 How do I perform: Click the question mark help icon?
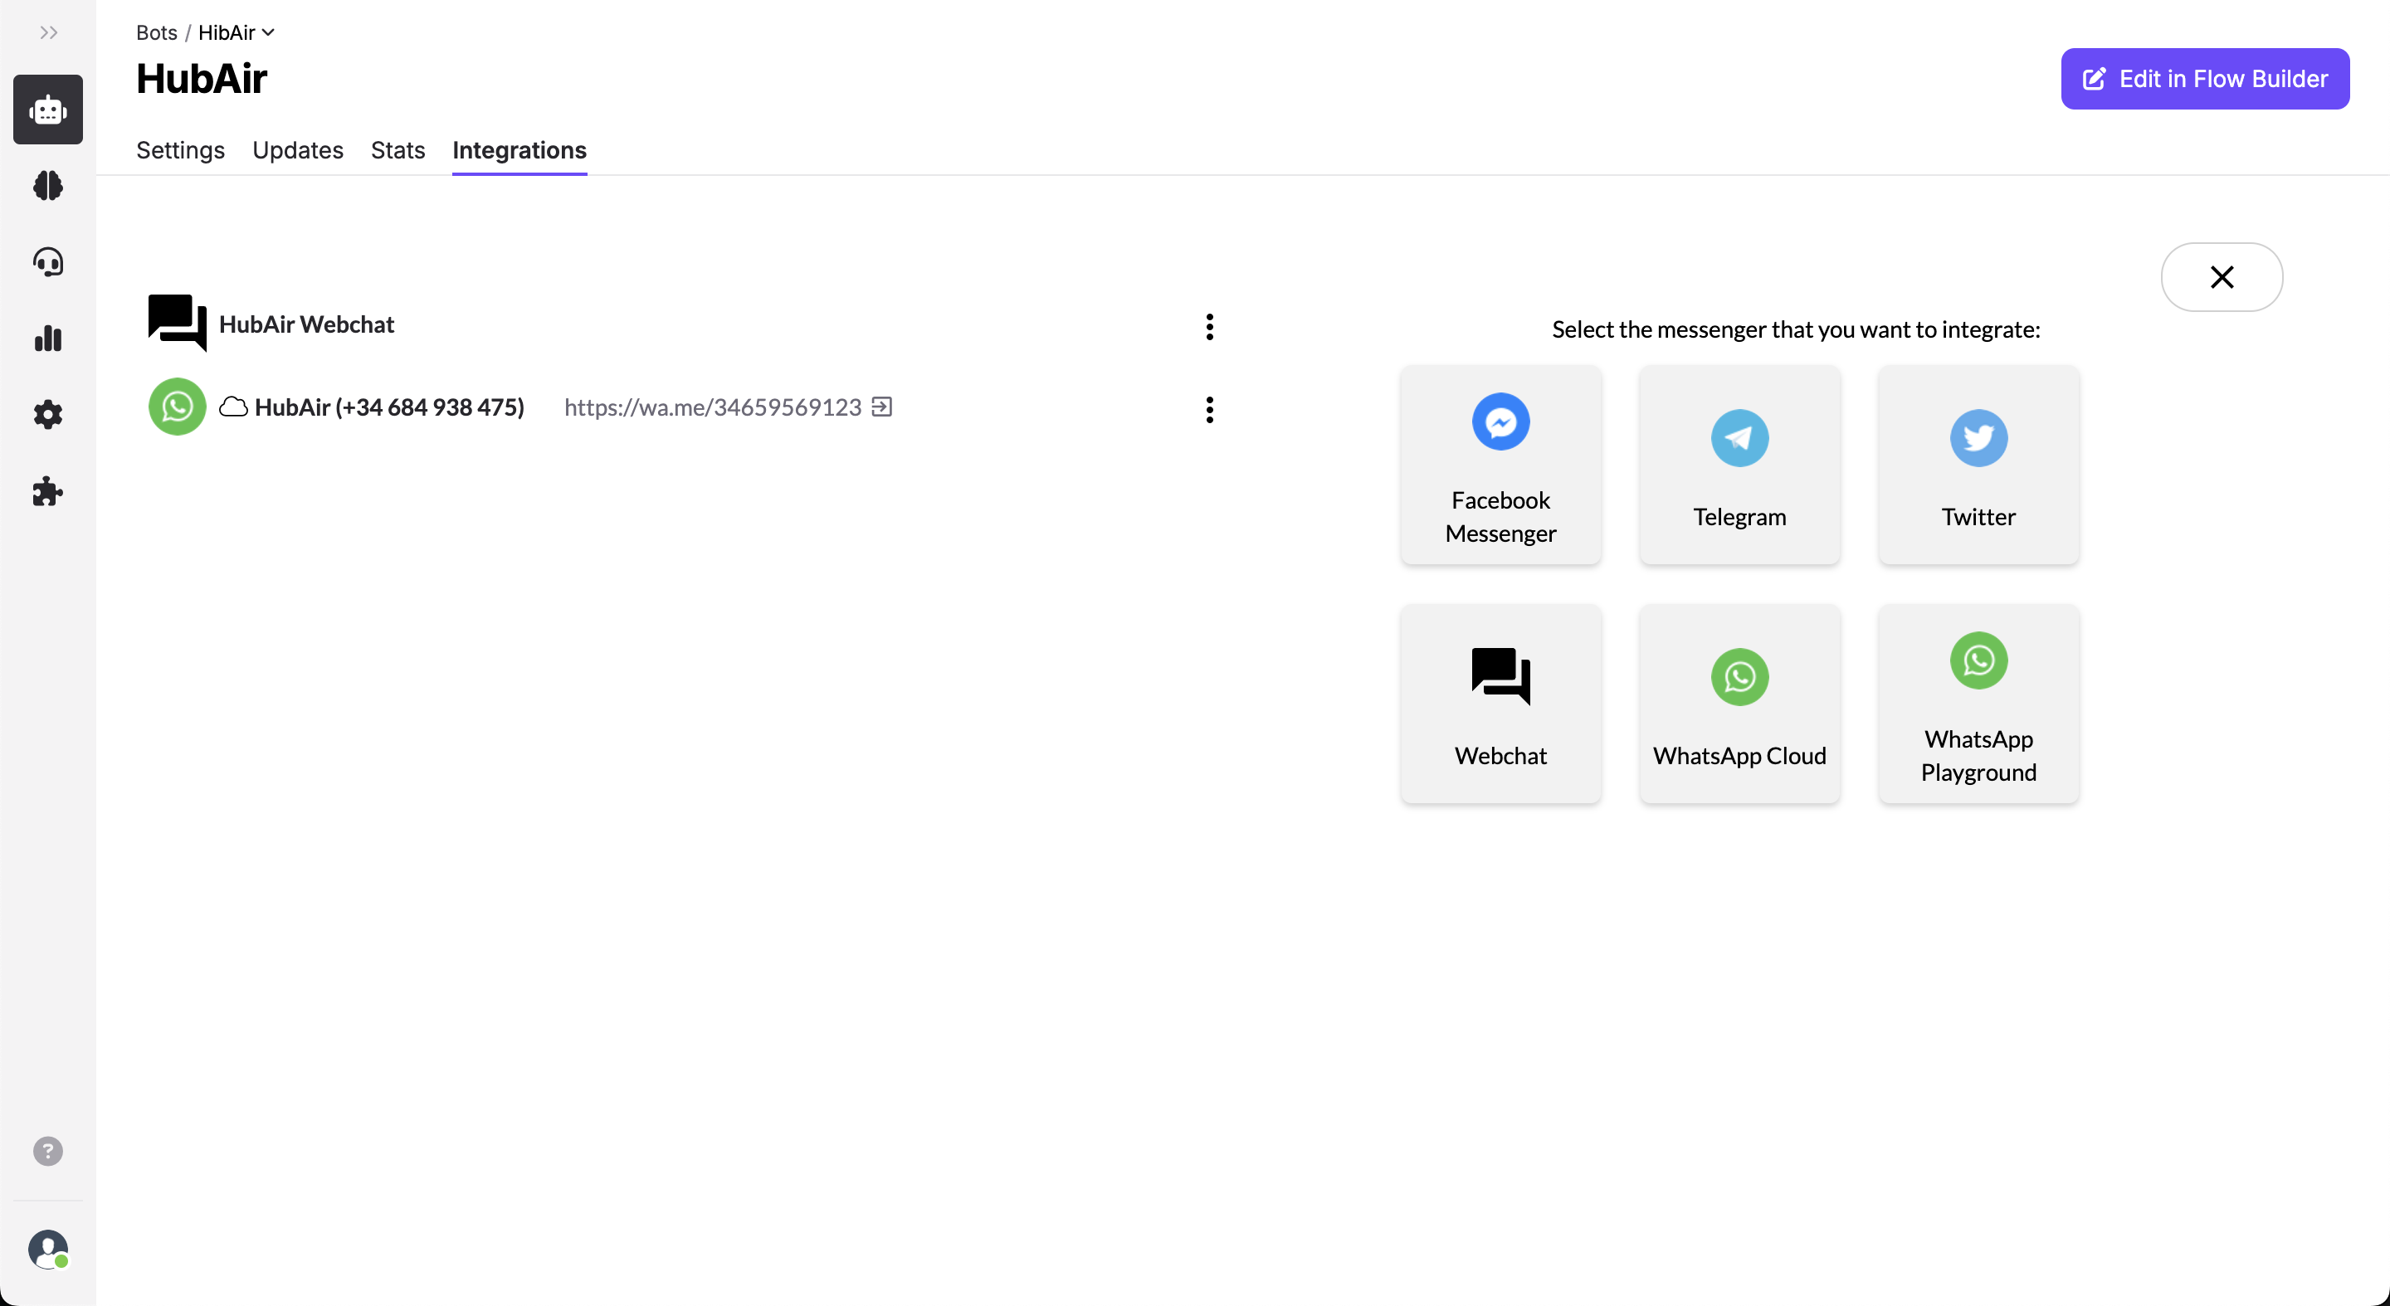[47, 1151]
